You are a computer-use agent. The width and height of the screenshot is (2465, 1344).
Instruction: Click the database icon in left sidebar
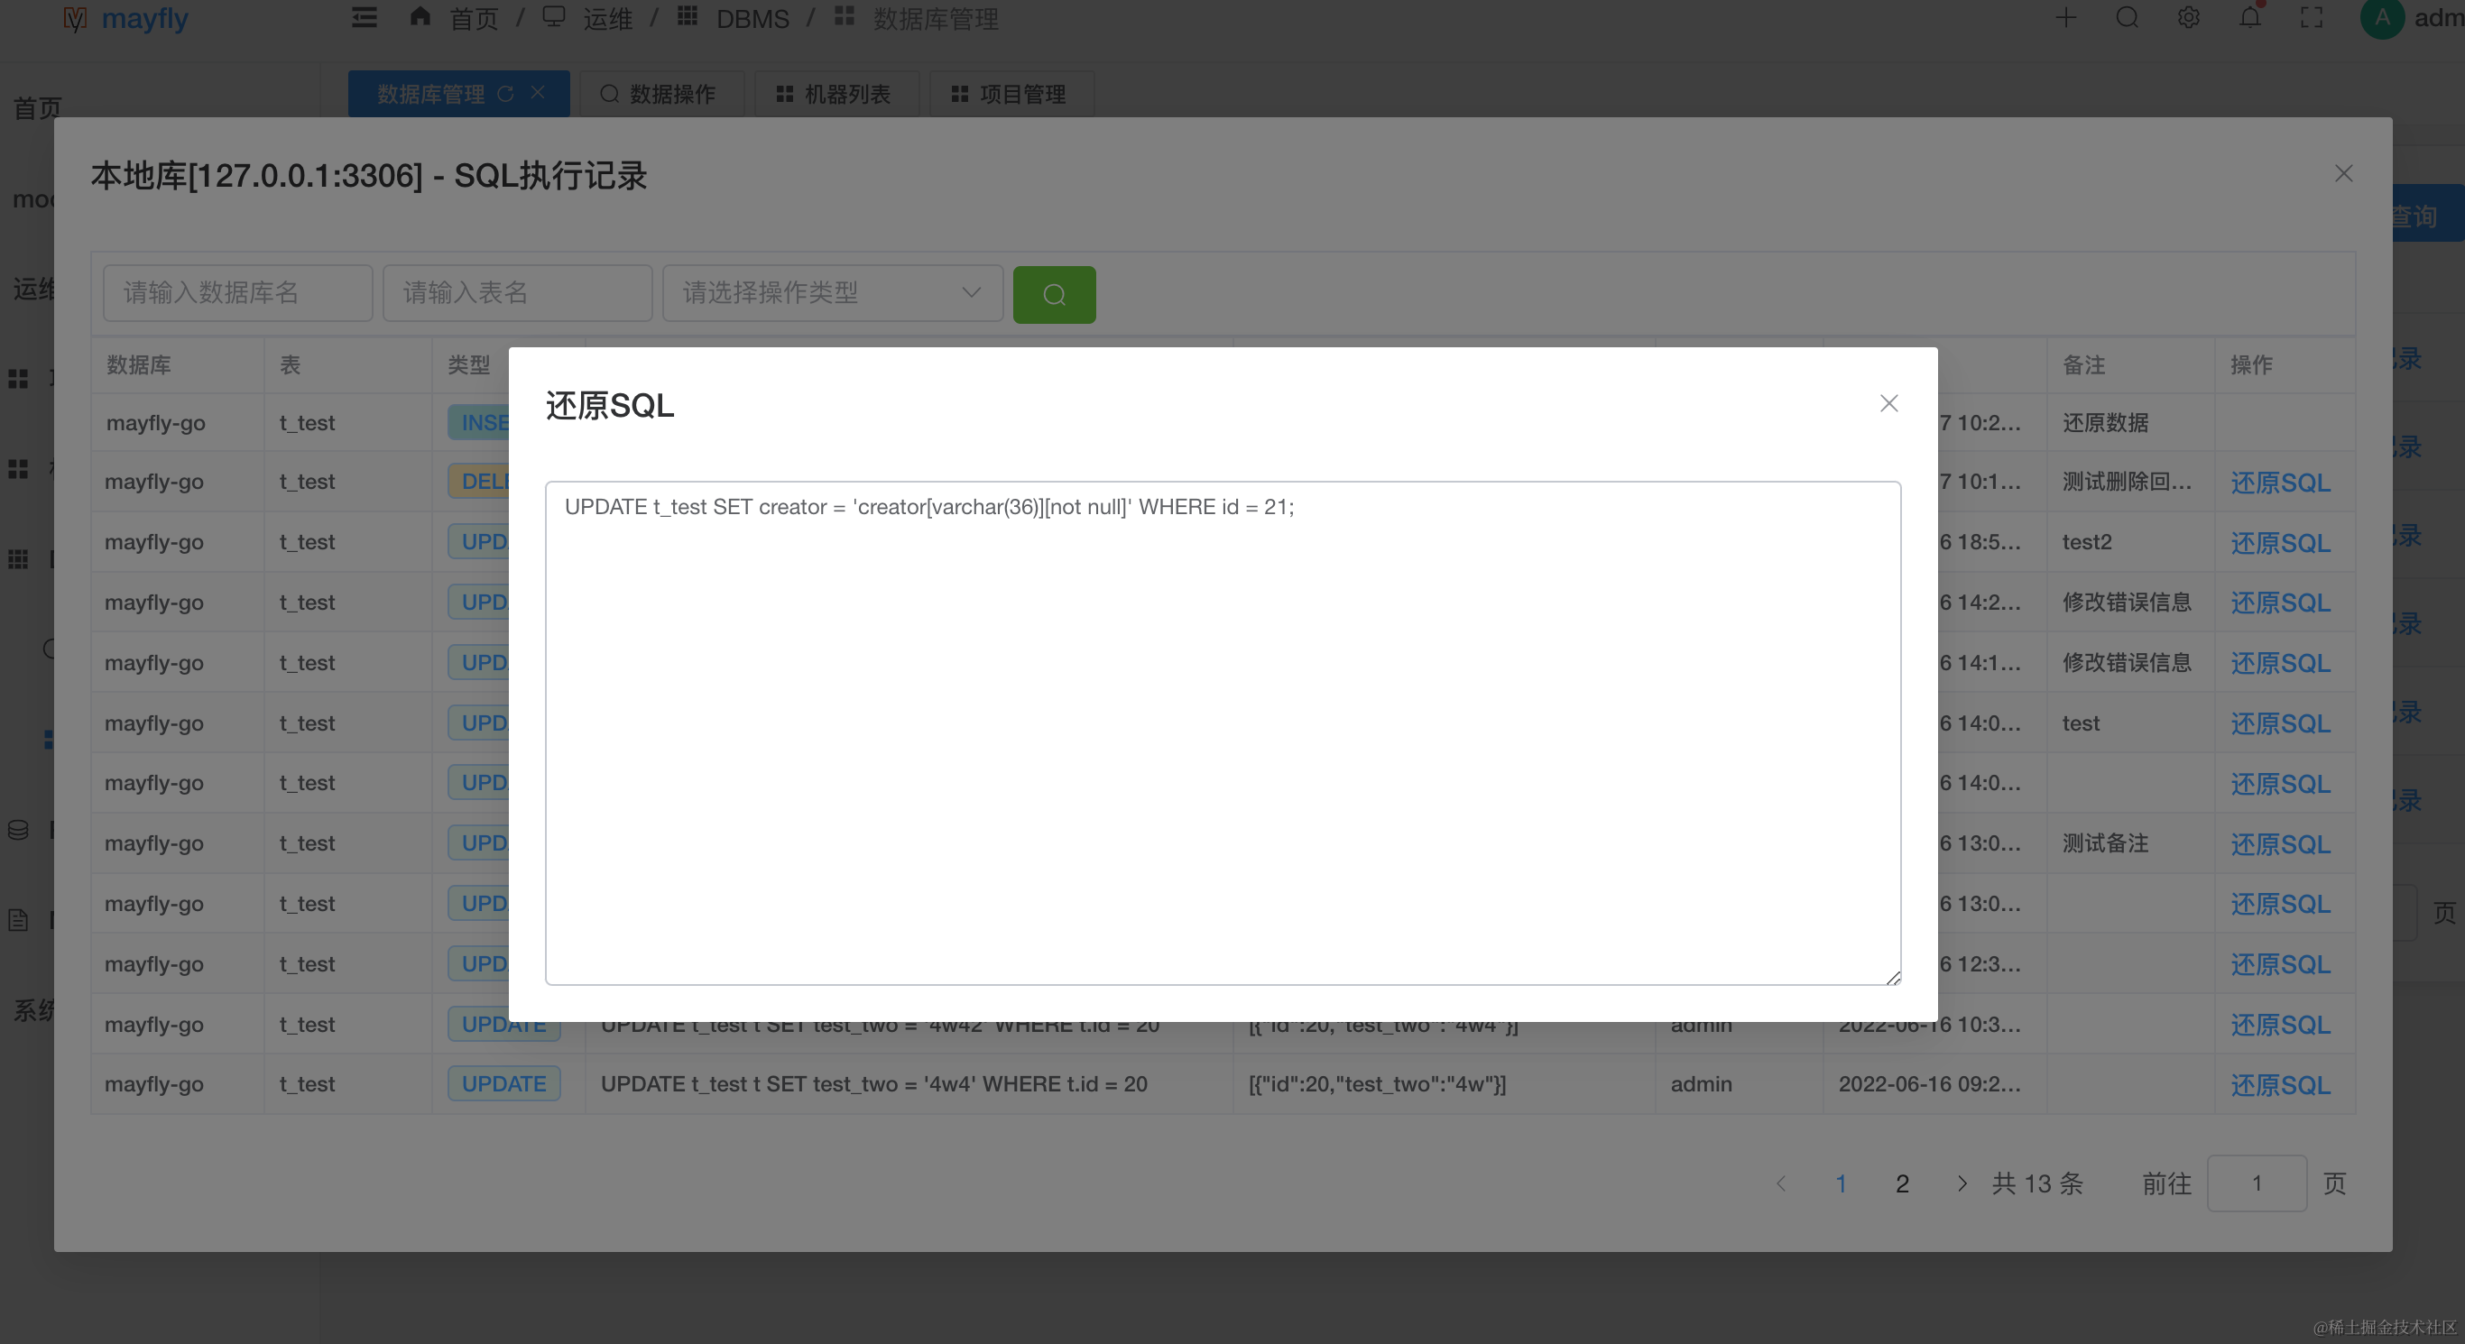click(x=18, y=831)
